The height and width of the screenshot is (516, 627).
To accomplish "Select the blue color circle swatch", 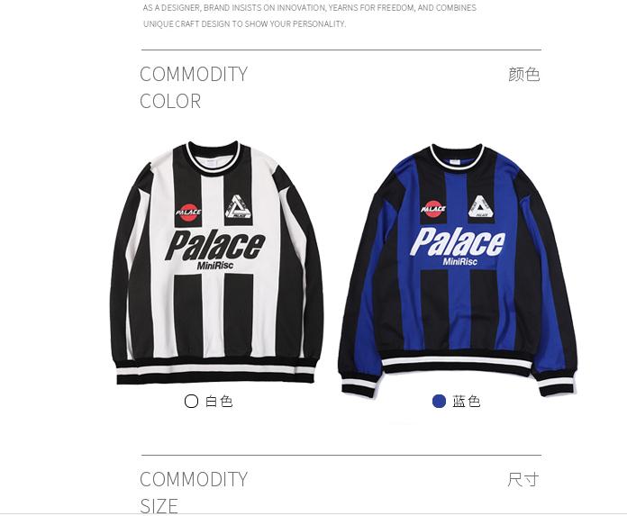I will 439,401.
